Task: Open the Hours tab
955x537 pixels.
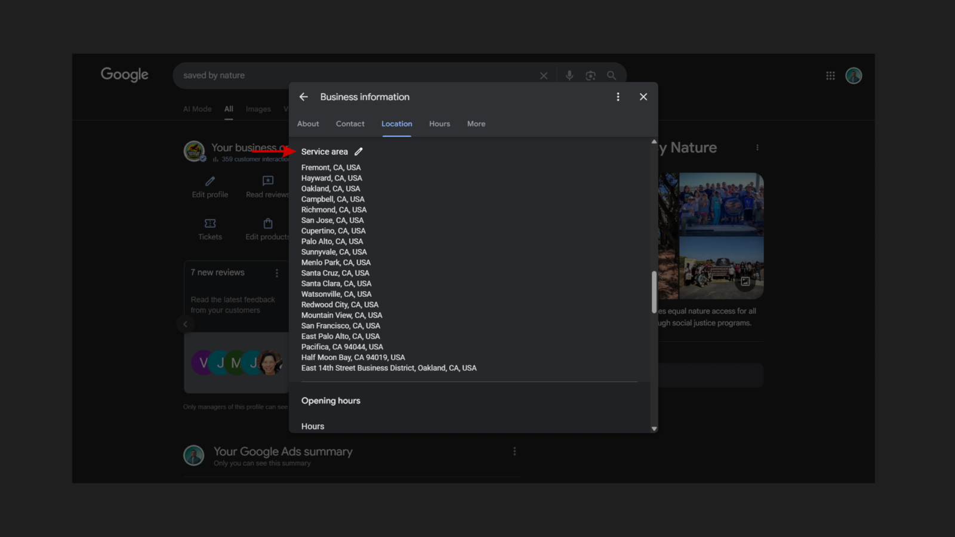Action: (439, 124)
